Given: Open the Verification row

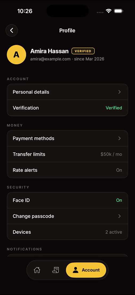Looking at the screenshot, I should 67,108.
